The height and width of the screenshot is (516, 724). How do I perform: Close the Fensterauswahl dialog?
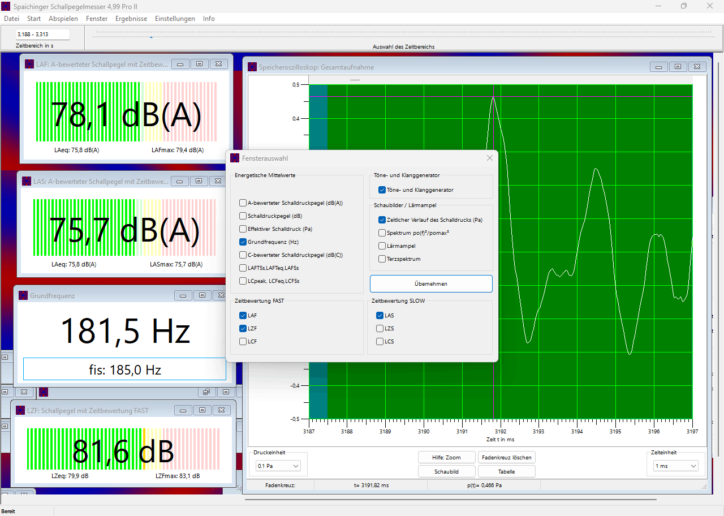pyautogui.click(x=490, y=158)
